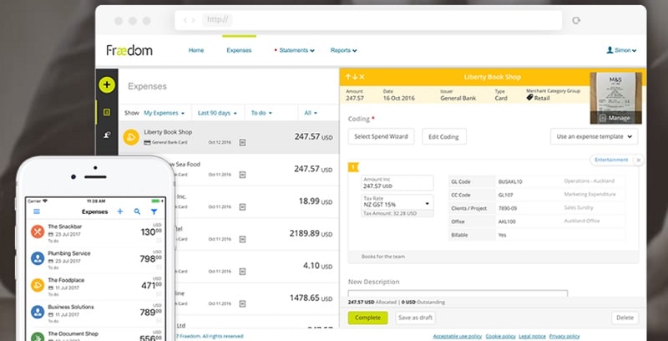Click CC Code value GL107
This screenshot has width=668, height=341.
click(x=505, y=195)
